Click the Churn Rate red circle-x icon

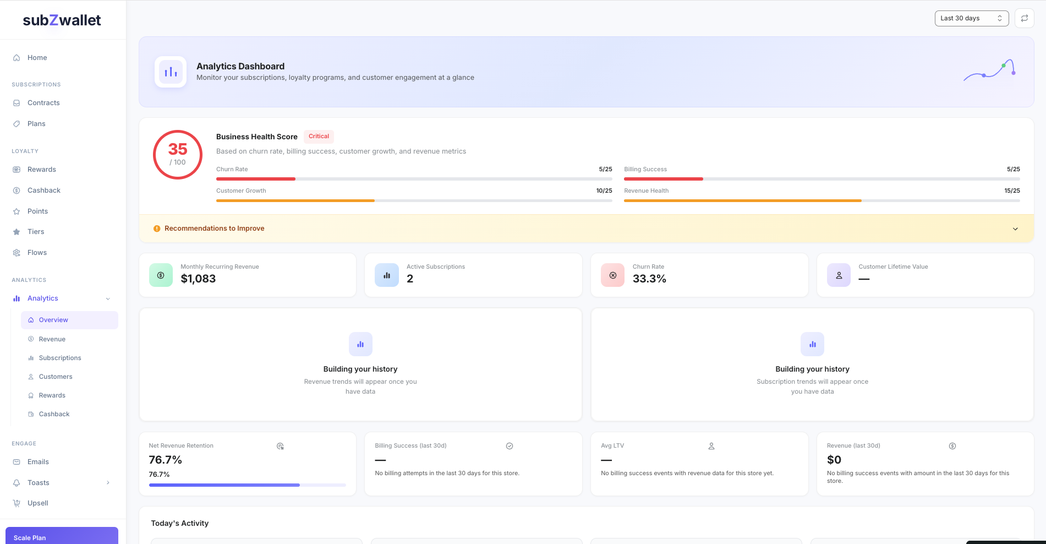[613, 275]
